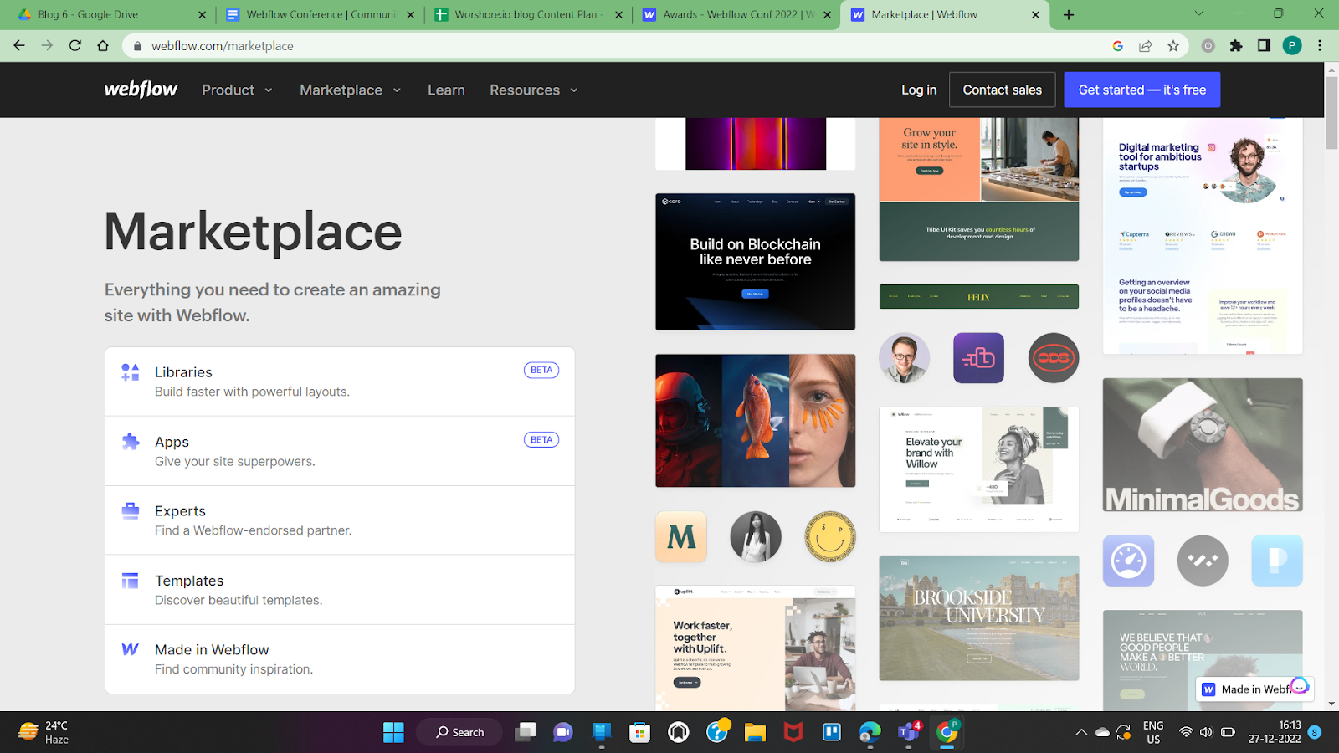Click the purple speedometer app icon
The height and width of the screenshot is (753, 1339).
1128,561
